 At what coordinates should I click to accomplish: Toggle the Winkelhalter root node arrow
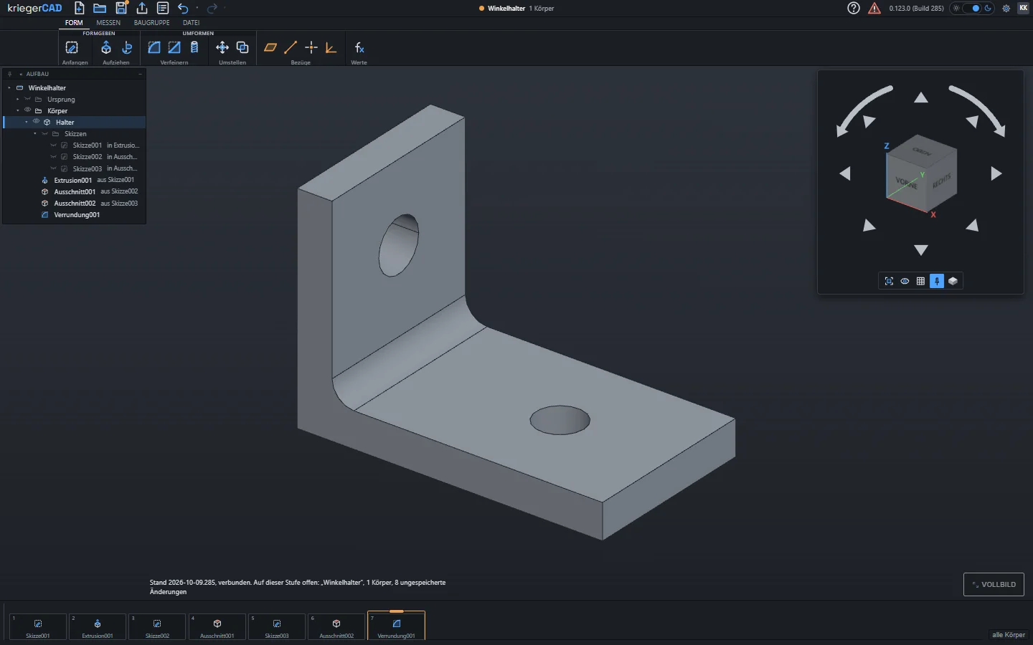(x=9, y=87)
